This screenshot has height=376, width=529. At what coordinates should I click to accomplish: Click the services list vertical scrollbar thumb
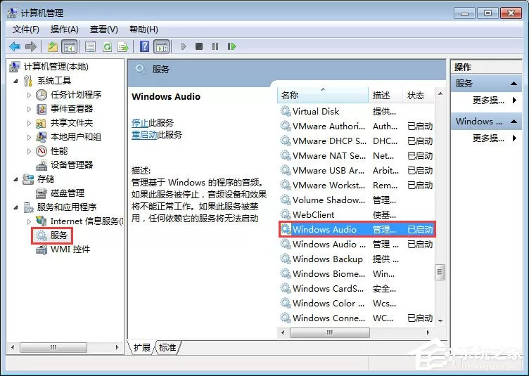click(440, 272)
